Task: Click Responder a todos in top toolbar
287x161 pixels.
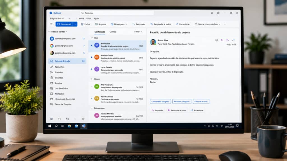Action: point(161,24)
